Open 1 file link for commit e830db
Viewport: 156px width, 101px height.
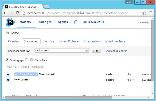[128, 80]
